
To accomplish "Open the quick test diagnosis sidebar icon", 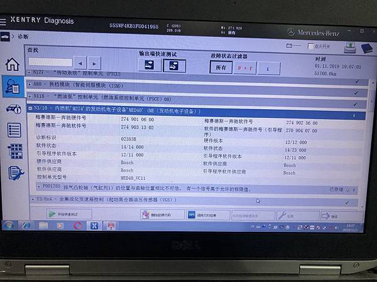I will click(x=13, y=86).
